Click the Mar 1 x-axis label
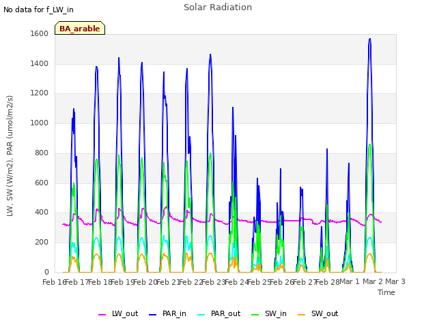Screen dimensions: 437x327 click(x=350, y=281)
